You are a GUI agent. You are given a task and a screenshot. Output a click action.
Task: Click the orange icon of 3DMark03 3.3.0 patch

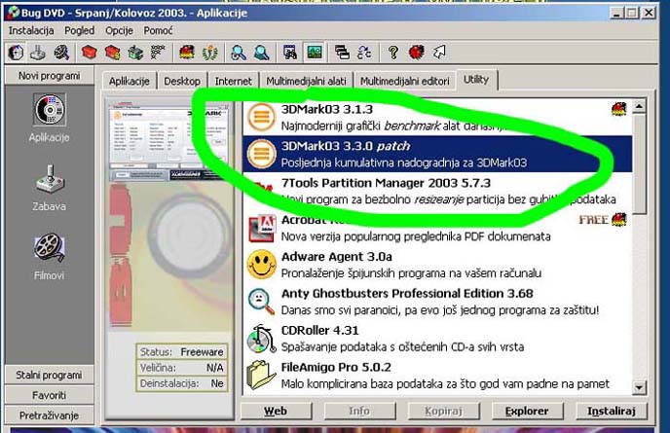262,154
